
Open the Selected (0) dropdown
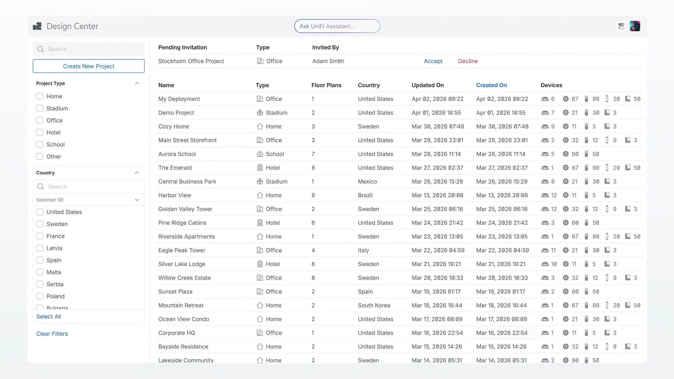tap(88, 199)
